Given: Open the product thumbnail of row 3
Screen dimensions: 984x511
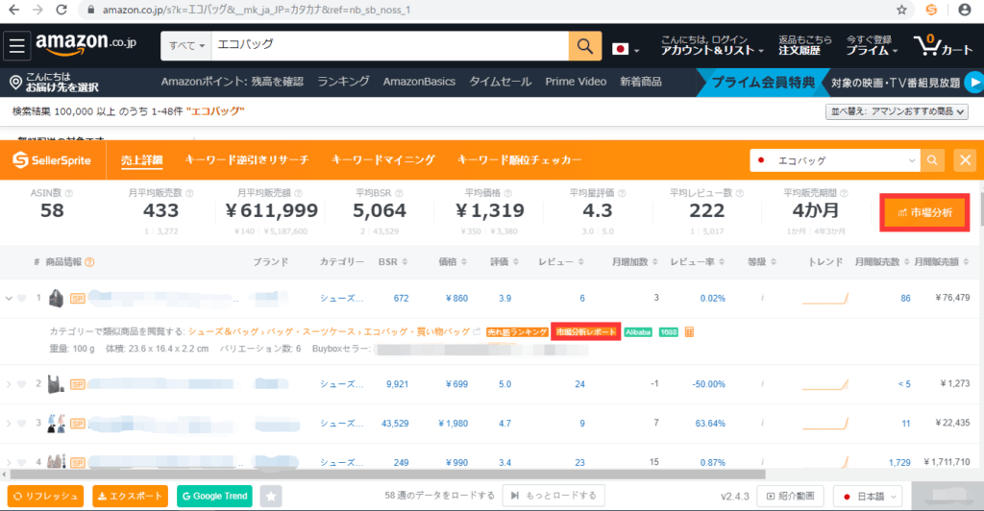Looking at the screenshot, I should (56, 424).
